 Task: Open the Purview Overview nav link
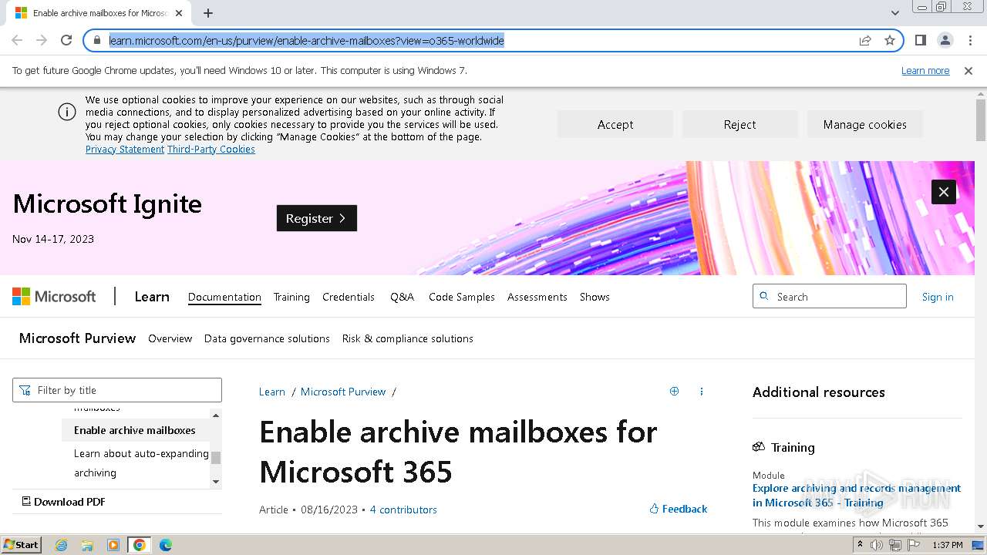(170, 338)
